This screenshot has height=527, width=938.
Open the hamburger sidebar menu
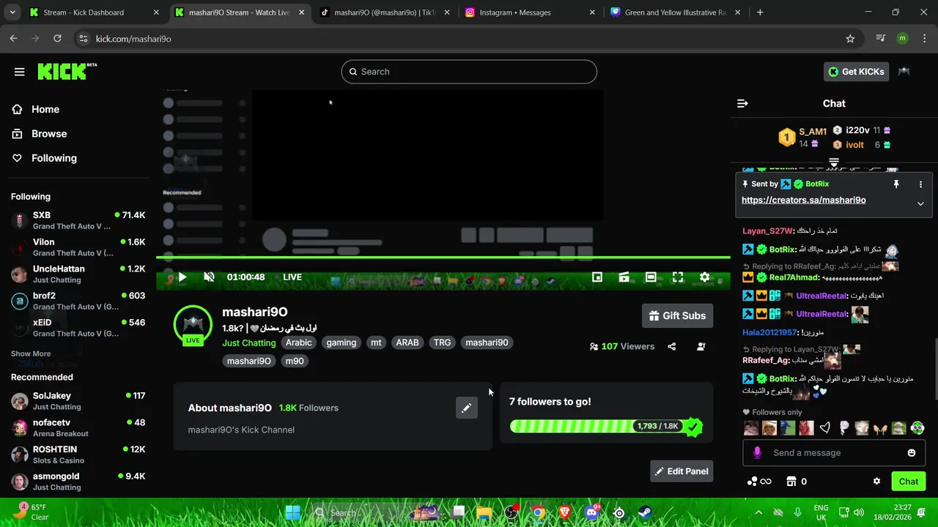19,72
